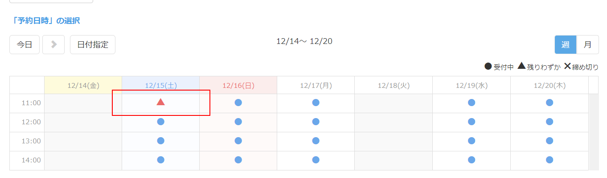Click the next week arrow button

click(x=53, y=44)
